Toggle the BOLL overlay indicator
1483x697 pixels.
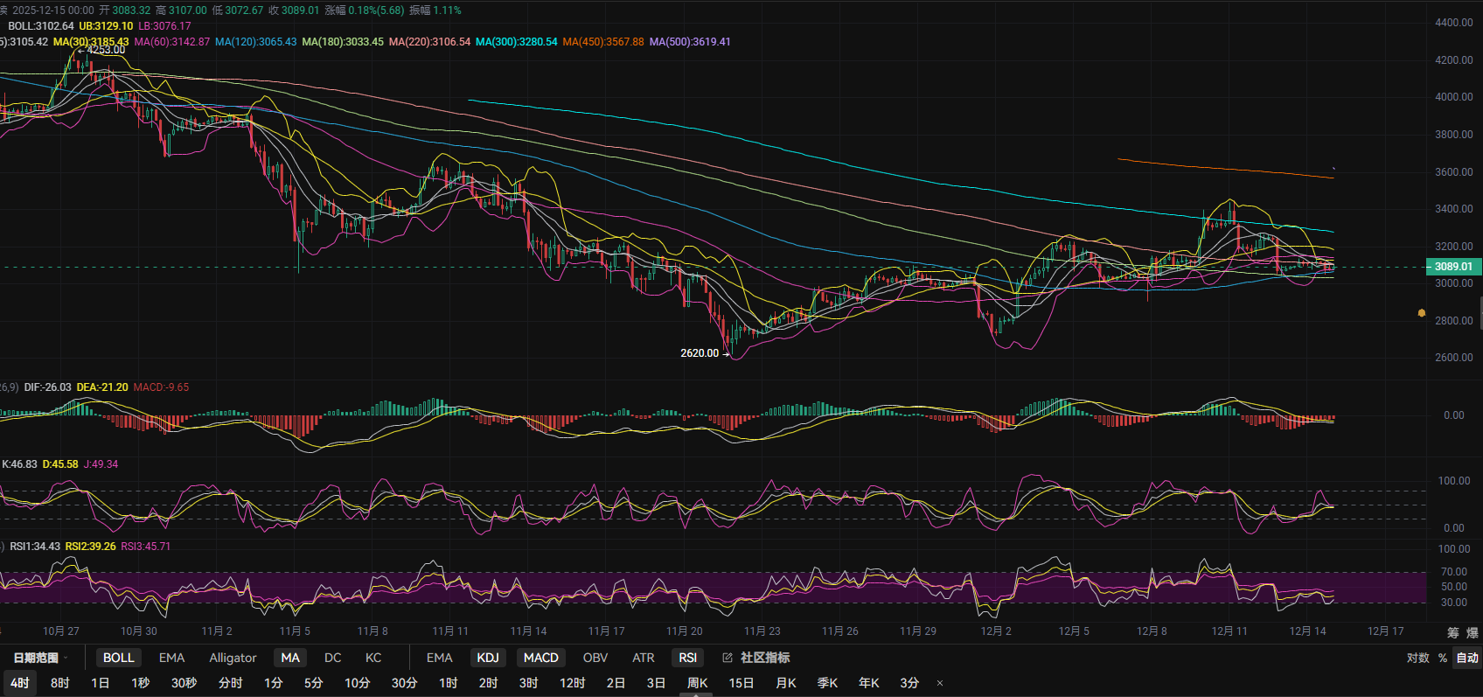[x=118, y=658]
